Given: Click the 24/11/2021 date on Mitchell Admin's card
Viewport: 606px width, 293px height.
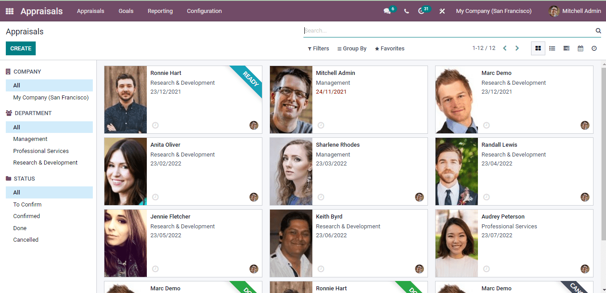Looking at the screenshot, I should pyautogui.click(x=331, y=92).
